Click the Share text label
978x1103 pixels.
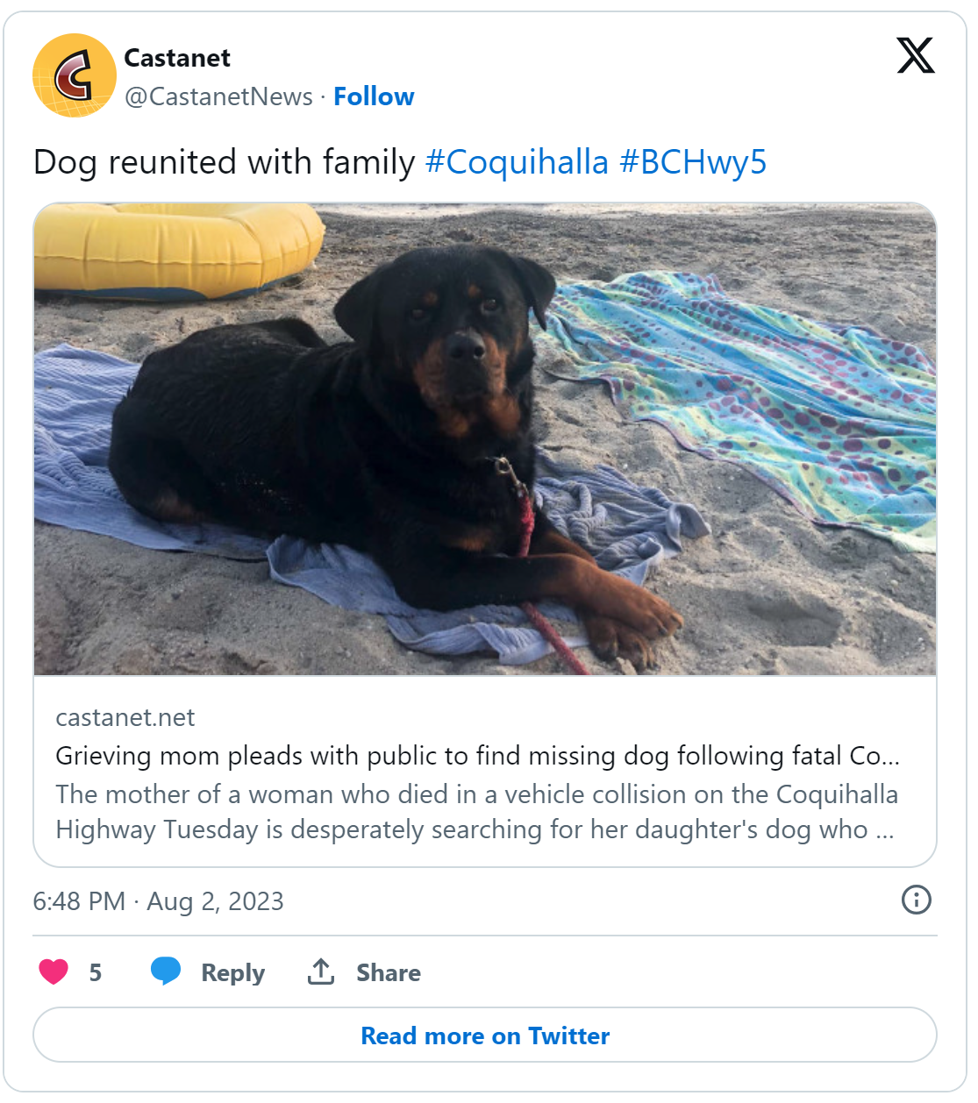point(388,972)
